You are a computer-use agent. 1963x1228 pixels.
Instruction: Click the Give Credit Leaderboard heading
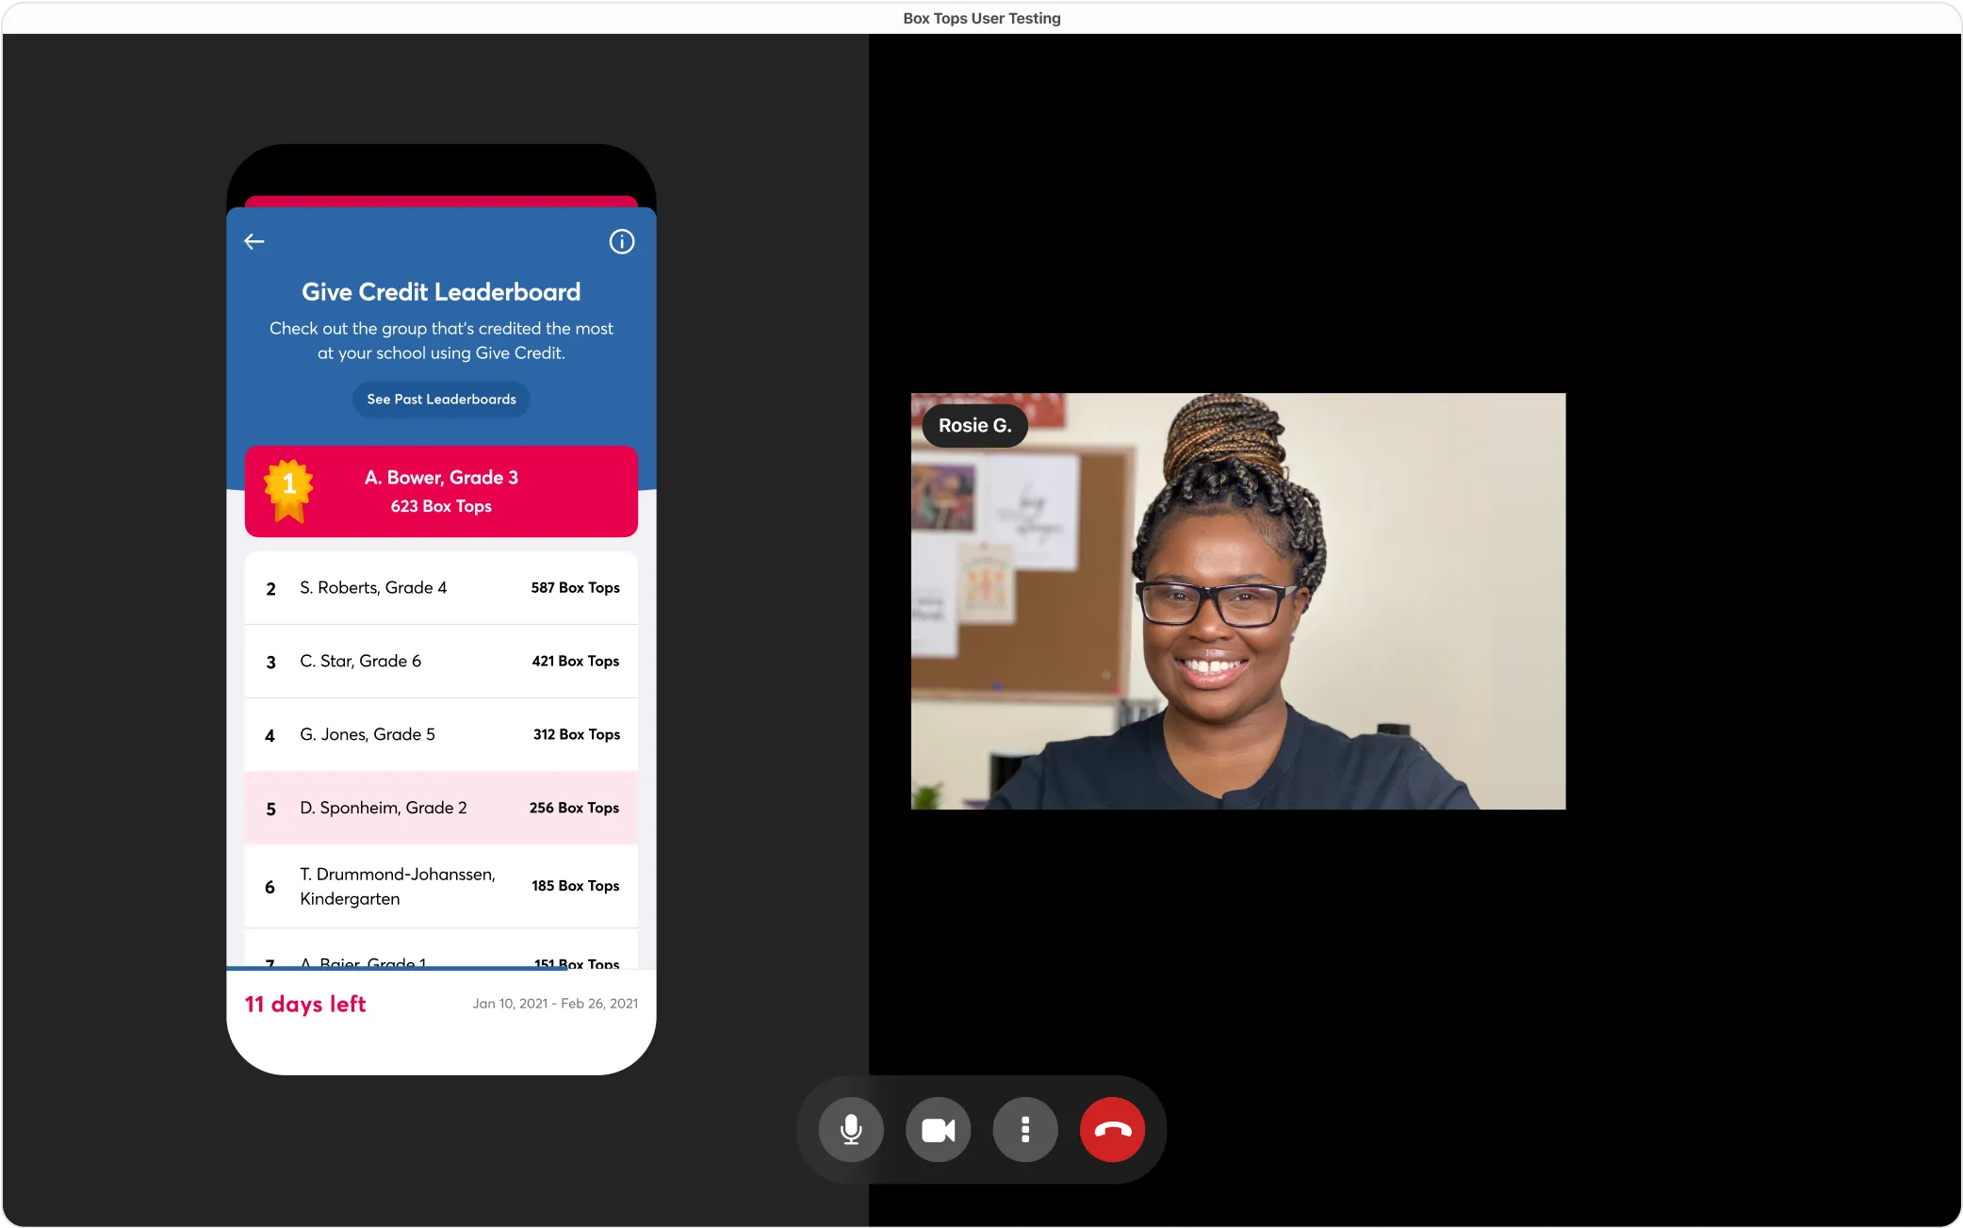tap(441, 292)
